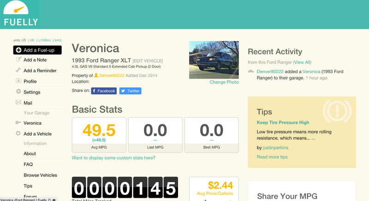Open the Tips link in the sidebar
Viewport: 369px width, 201px height.
(28, 186)
